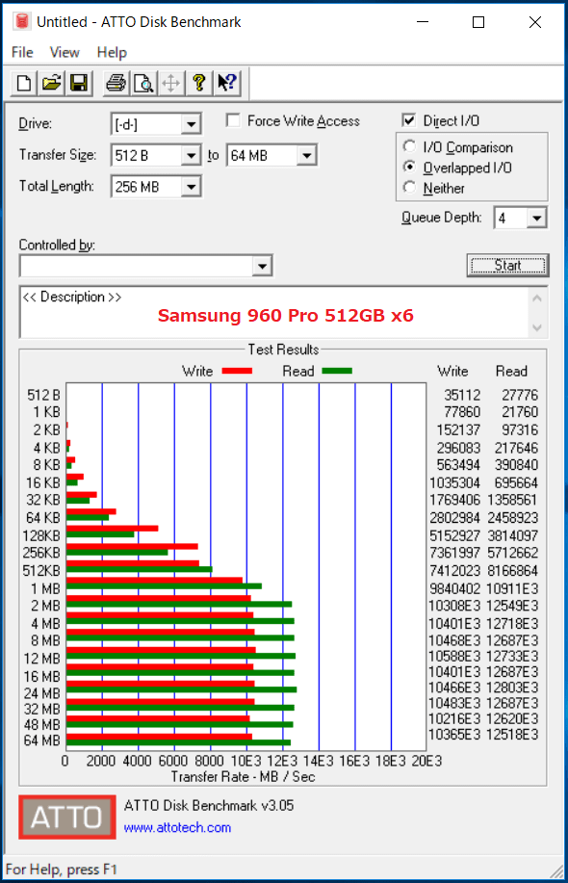The width and height of the screenshot is (568, 883).
Task: Click the description scrollbar down arrow
Action: pos(537,327)
